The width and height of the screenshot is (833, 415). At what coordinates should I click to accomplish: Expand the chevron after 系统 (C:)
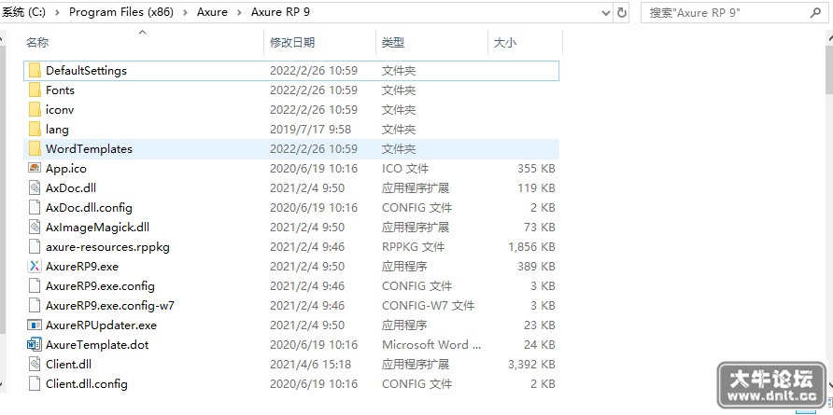tap(57, 13)
